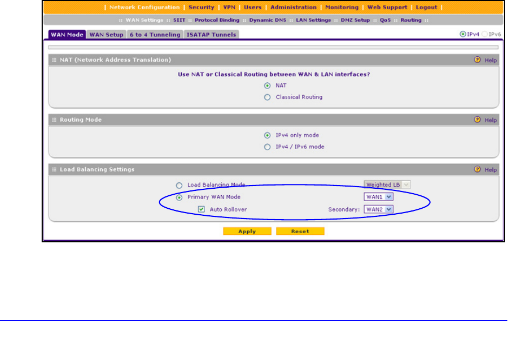Select the Classical Routing radio button
Image resolution: width=509 pixels, height=357 pixels.
click(267, 97)
